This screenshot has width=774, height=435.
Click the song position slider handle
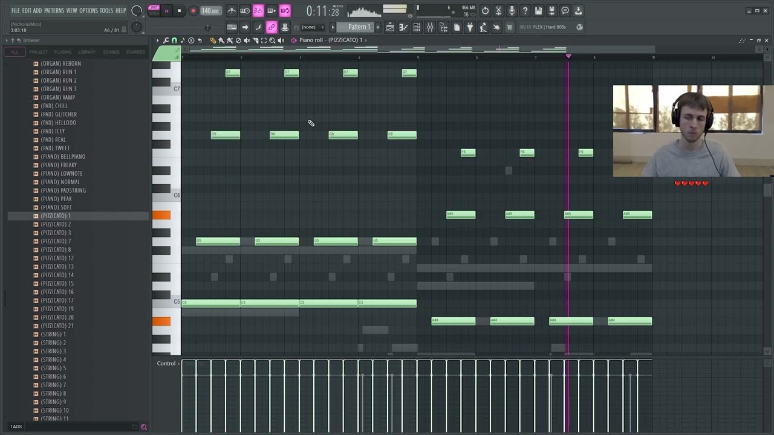(x=207, y=27)
